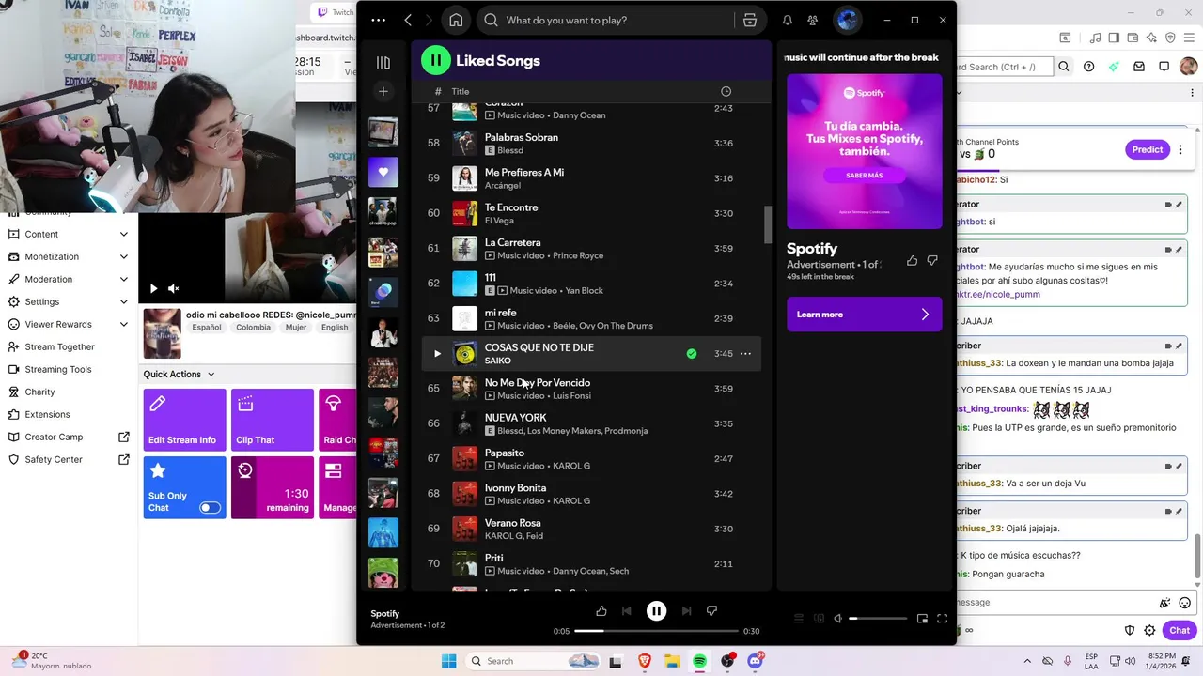
Task: Mute Spotify using the speaker icon
Action: [837, 619]
